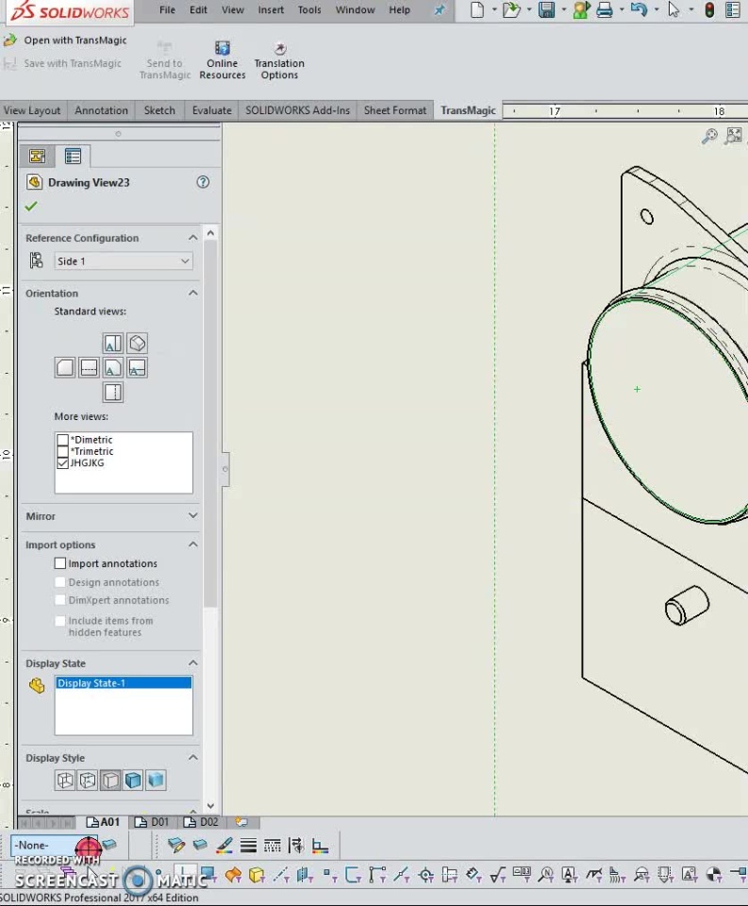
Task: Check the *Trimetric view checkbox
Action: click(x=63, y=451)
